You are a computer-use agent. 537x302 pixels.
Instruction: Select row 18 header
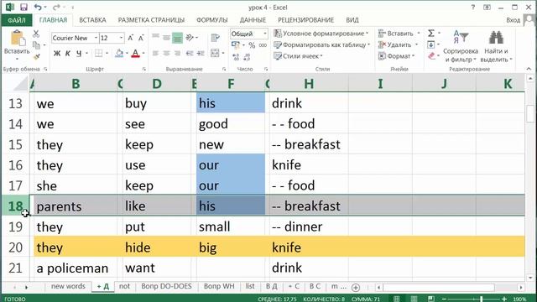[x=15, y=206]
